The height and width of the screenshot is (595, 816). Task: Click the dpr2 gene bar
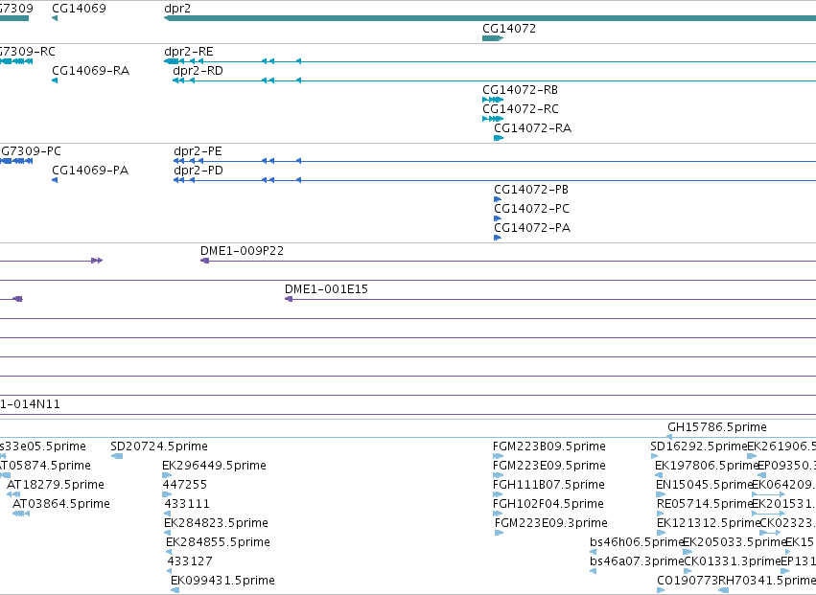point(490,18)
